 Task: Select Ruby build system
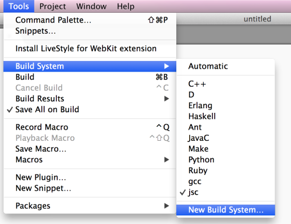click(x=226, y=170)
